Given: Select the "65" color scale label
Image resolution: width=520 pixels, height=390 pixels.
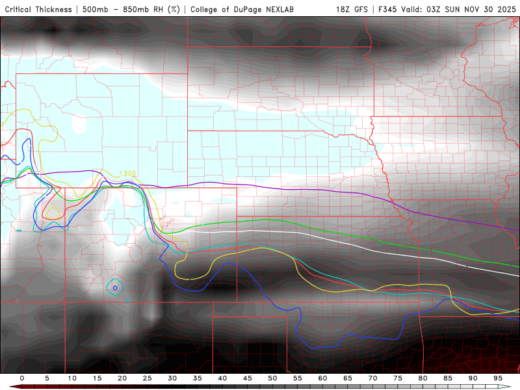Looking at the screenshot, I should coord(348,378).
